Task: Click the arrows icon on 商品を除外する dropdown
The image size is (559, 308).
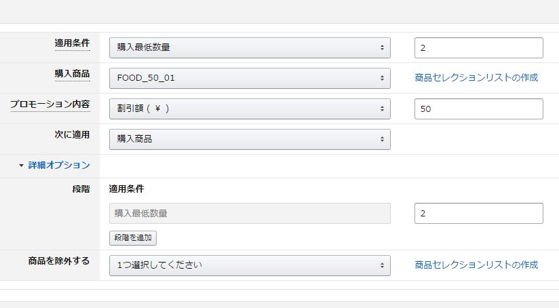Action: coord(382,265)
